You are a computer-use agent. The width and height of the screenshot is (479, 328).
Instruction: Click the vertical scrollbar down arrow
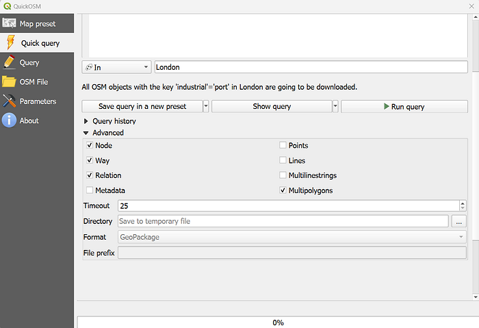tap(476, 297)
